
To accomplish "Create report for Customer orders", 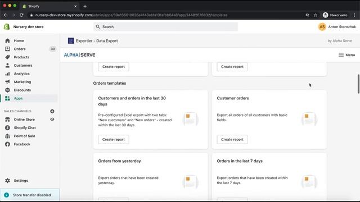I will point(232,140).
